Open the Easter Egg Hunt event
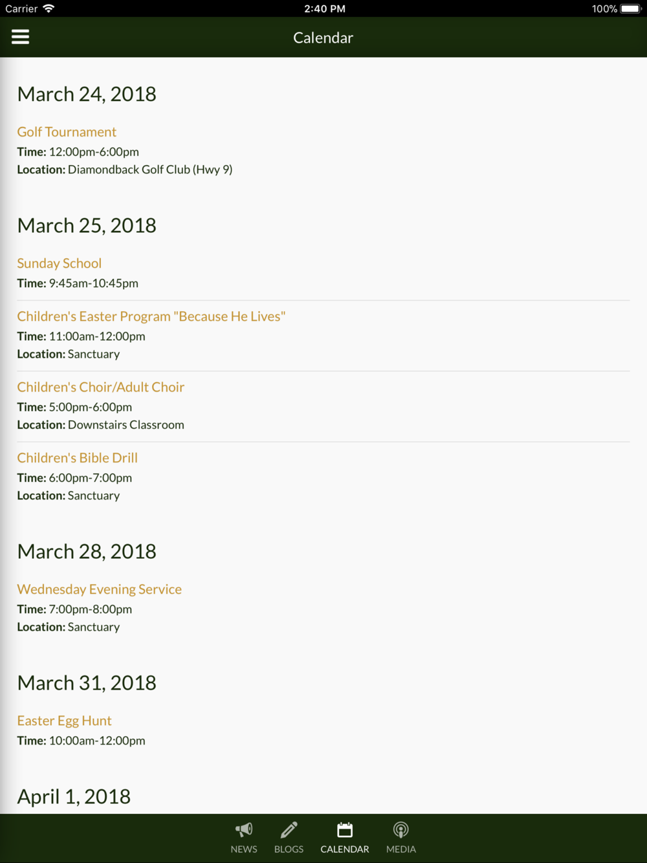Screen dimensions: 647x863 point(64,720)
